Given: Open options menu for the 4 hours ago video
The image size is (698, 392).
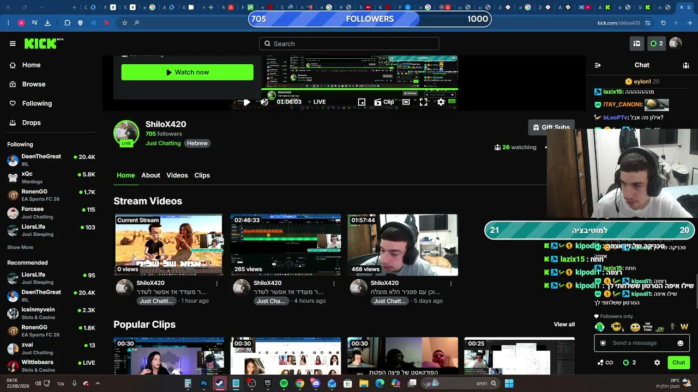Looking at the screenshot, I should pos(334,284).
